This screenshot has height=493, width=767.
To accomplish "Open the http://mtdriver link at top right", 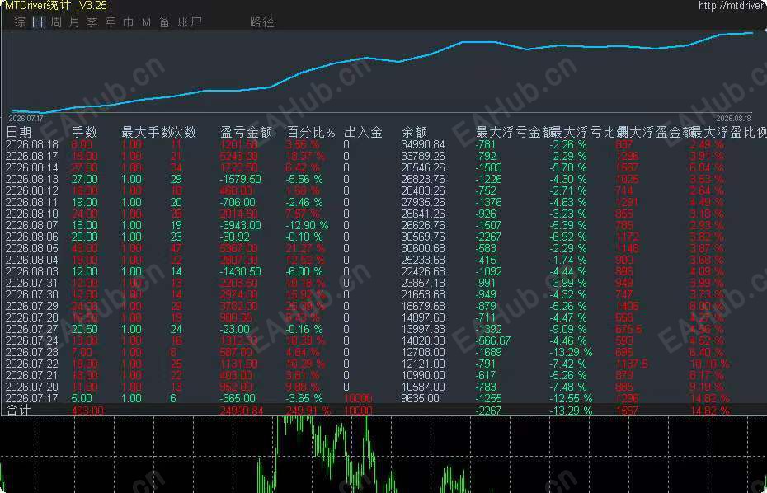I will (732, 6).
